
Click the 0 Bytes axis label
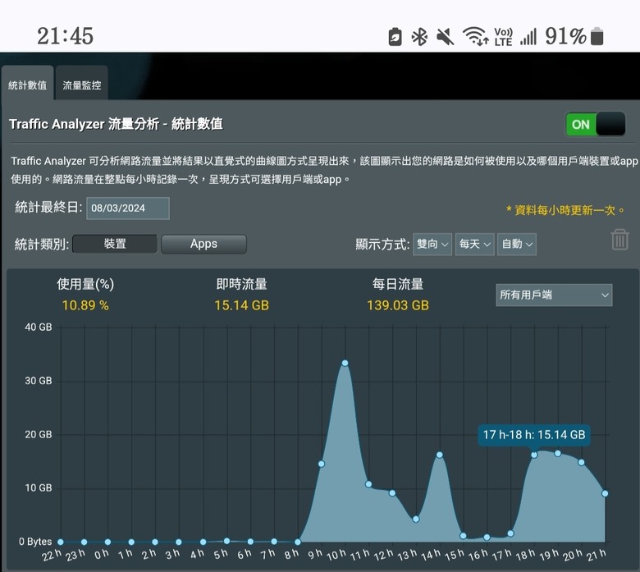pos(35,542)
